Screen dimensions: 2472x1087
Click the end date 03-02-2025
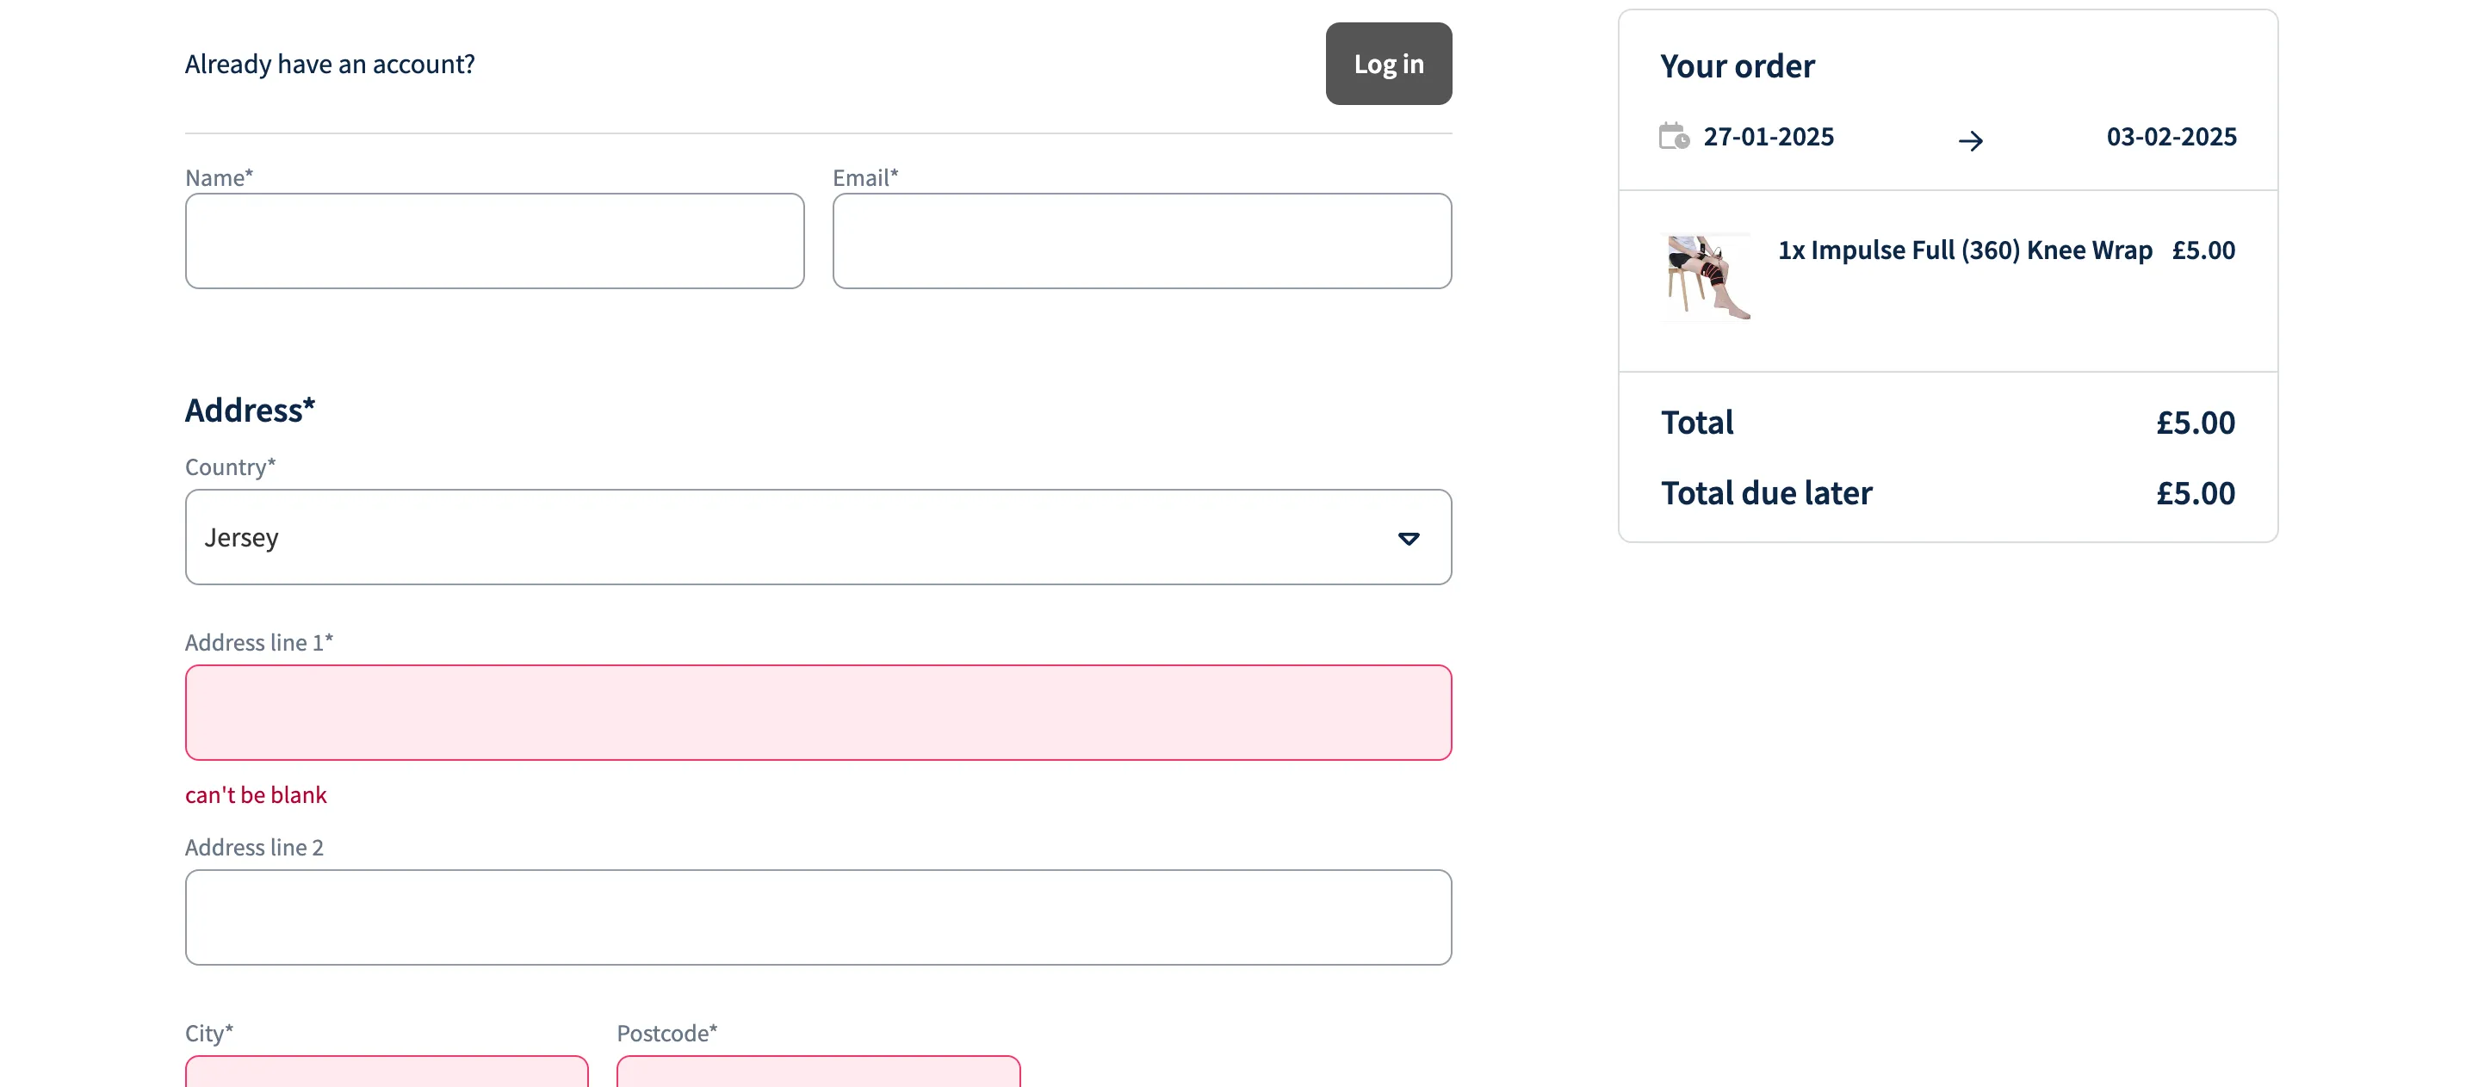click(x=2171, y=137)
